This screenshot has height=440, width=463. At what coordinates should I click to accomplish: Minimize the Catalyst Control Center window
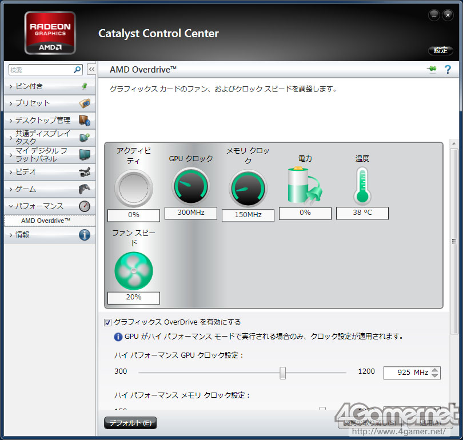(x=434, y=15)
